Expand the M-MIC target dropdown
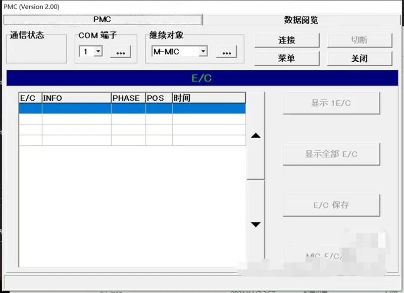Image resolution: width=404 pixels, height=293 pixels. (x=203, y=51)
